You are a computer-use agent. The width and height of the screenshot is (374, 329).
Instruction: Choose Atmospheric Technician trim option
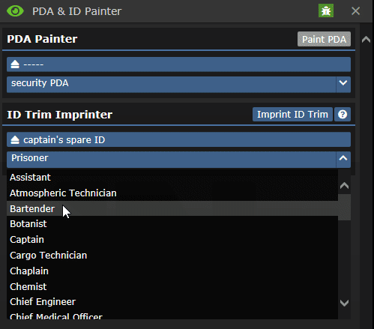172,193
